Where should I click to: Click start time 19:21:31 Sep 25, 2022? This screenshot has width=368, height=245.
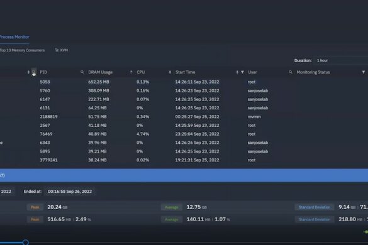(x=197, y=160)
